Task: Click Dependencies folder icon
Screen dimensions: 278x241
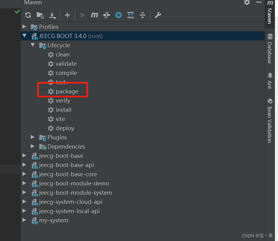Action: 42,147
